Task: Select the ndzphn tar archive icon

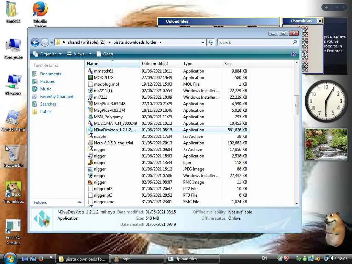Action: (90, 136)
